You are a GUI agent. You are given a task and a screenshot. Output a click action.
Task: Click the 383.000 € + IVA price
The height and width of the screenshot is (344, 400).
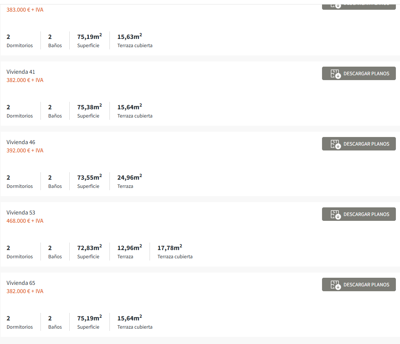tap(25, 10)
